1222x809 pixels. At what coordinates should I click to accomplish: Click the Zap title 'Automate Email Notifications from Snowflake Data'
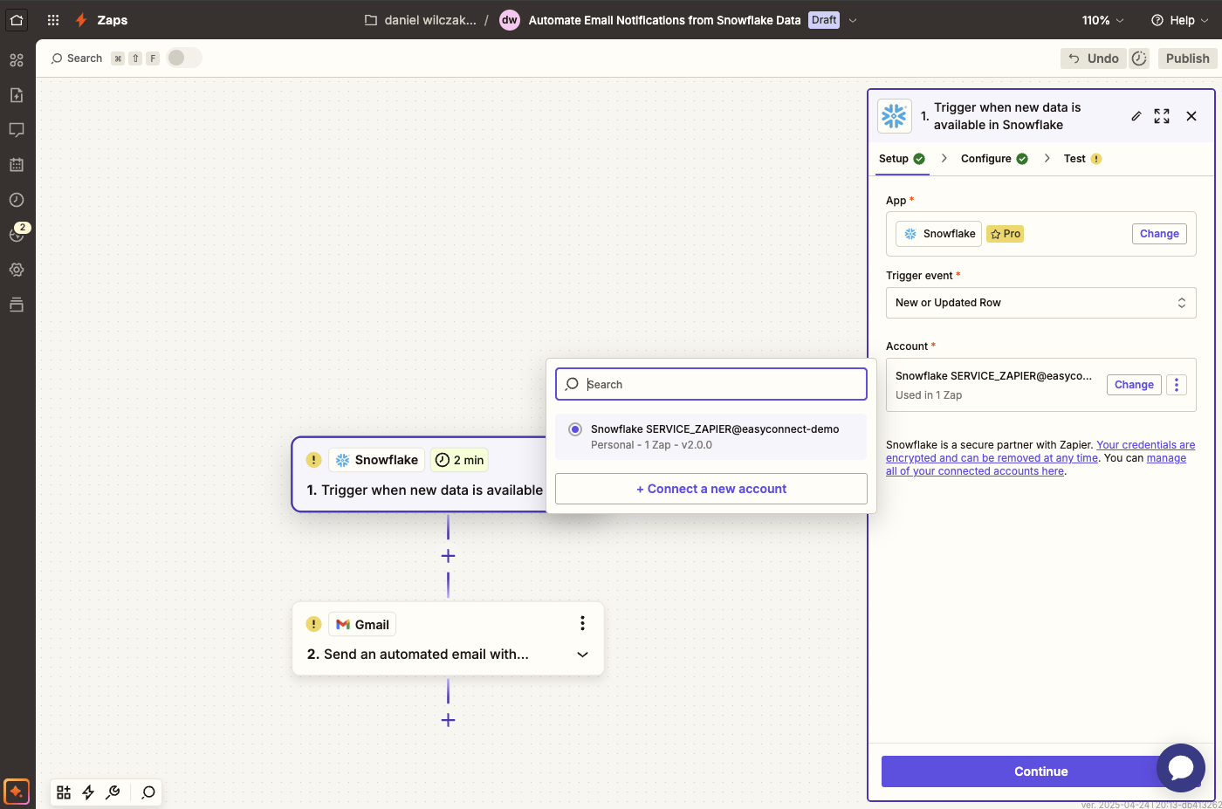coord(664,20)
